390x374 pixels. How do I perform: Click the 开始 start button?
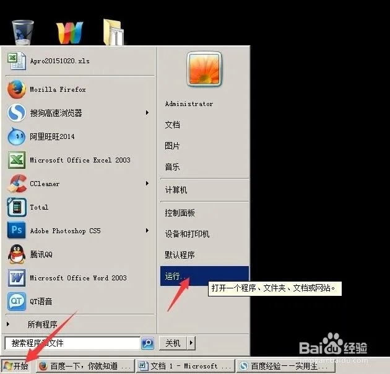point(15,366)
